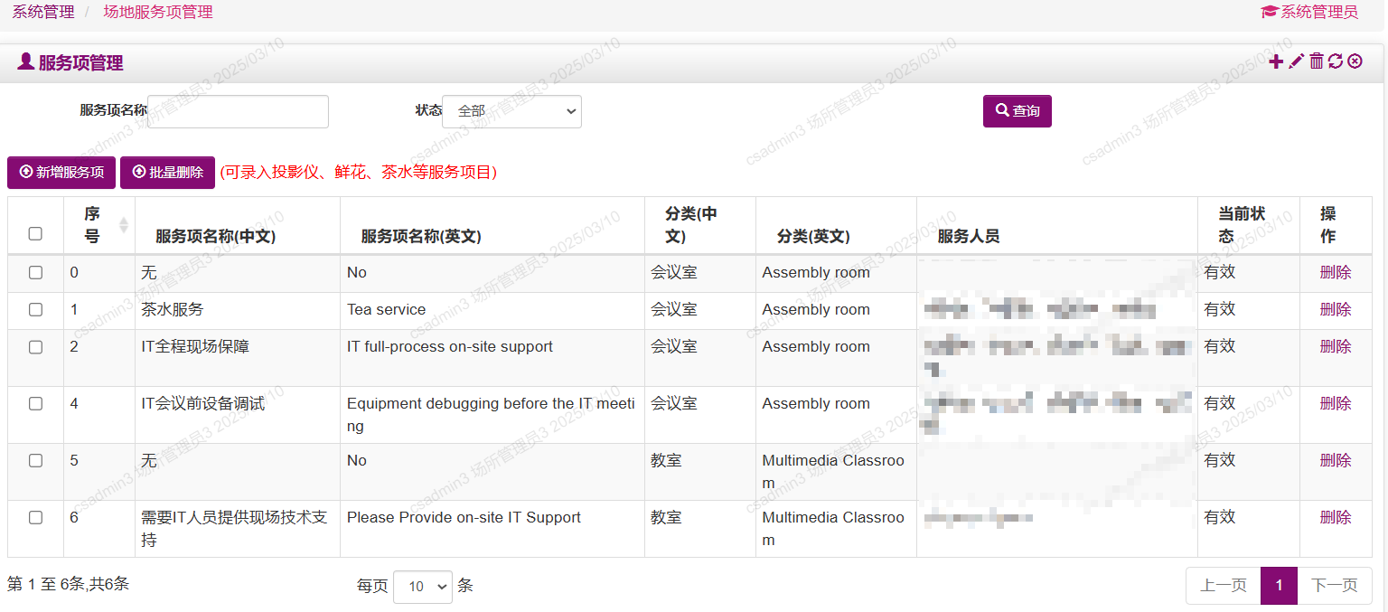
Task: Open the 每页 rows-per-page dropdown
Action: point(422,586)
